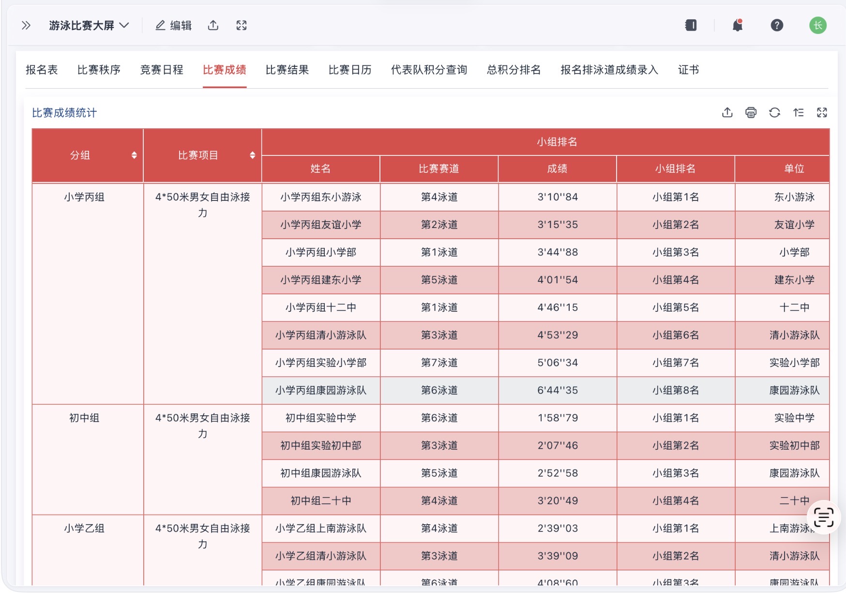Switch to the 总积分排名 tab
The height and width of the screenshot is (593, 846).
click(514, 70)
